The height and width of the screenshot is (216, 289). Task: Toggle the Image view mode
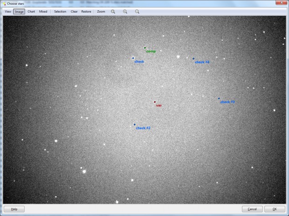(x=19, y=12)
